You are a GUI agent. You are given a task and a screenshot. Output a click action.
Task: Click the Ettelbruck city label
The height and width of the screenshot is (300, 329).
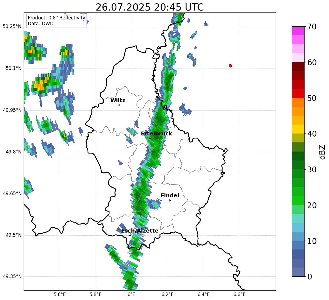(156, 134)
